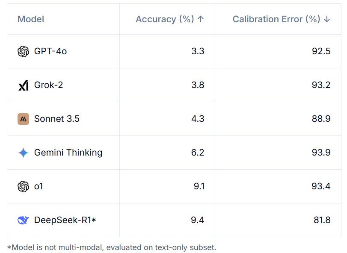Click the Anthropic logo beside Sonnet 3.5
The image size is (347, 253).
pos(23,119)
